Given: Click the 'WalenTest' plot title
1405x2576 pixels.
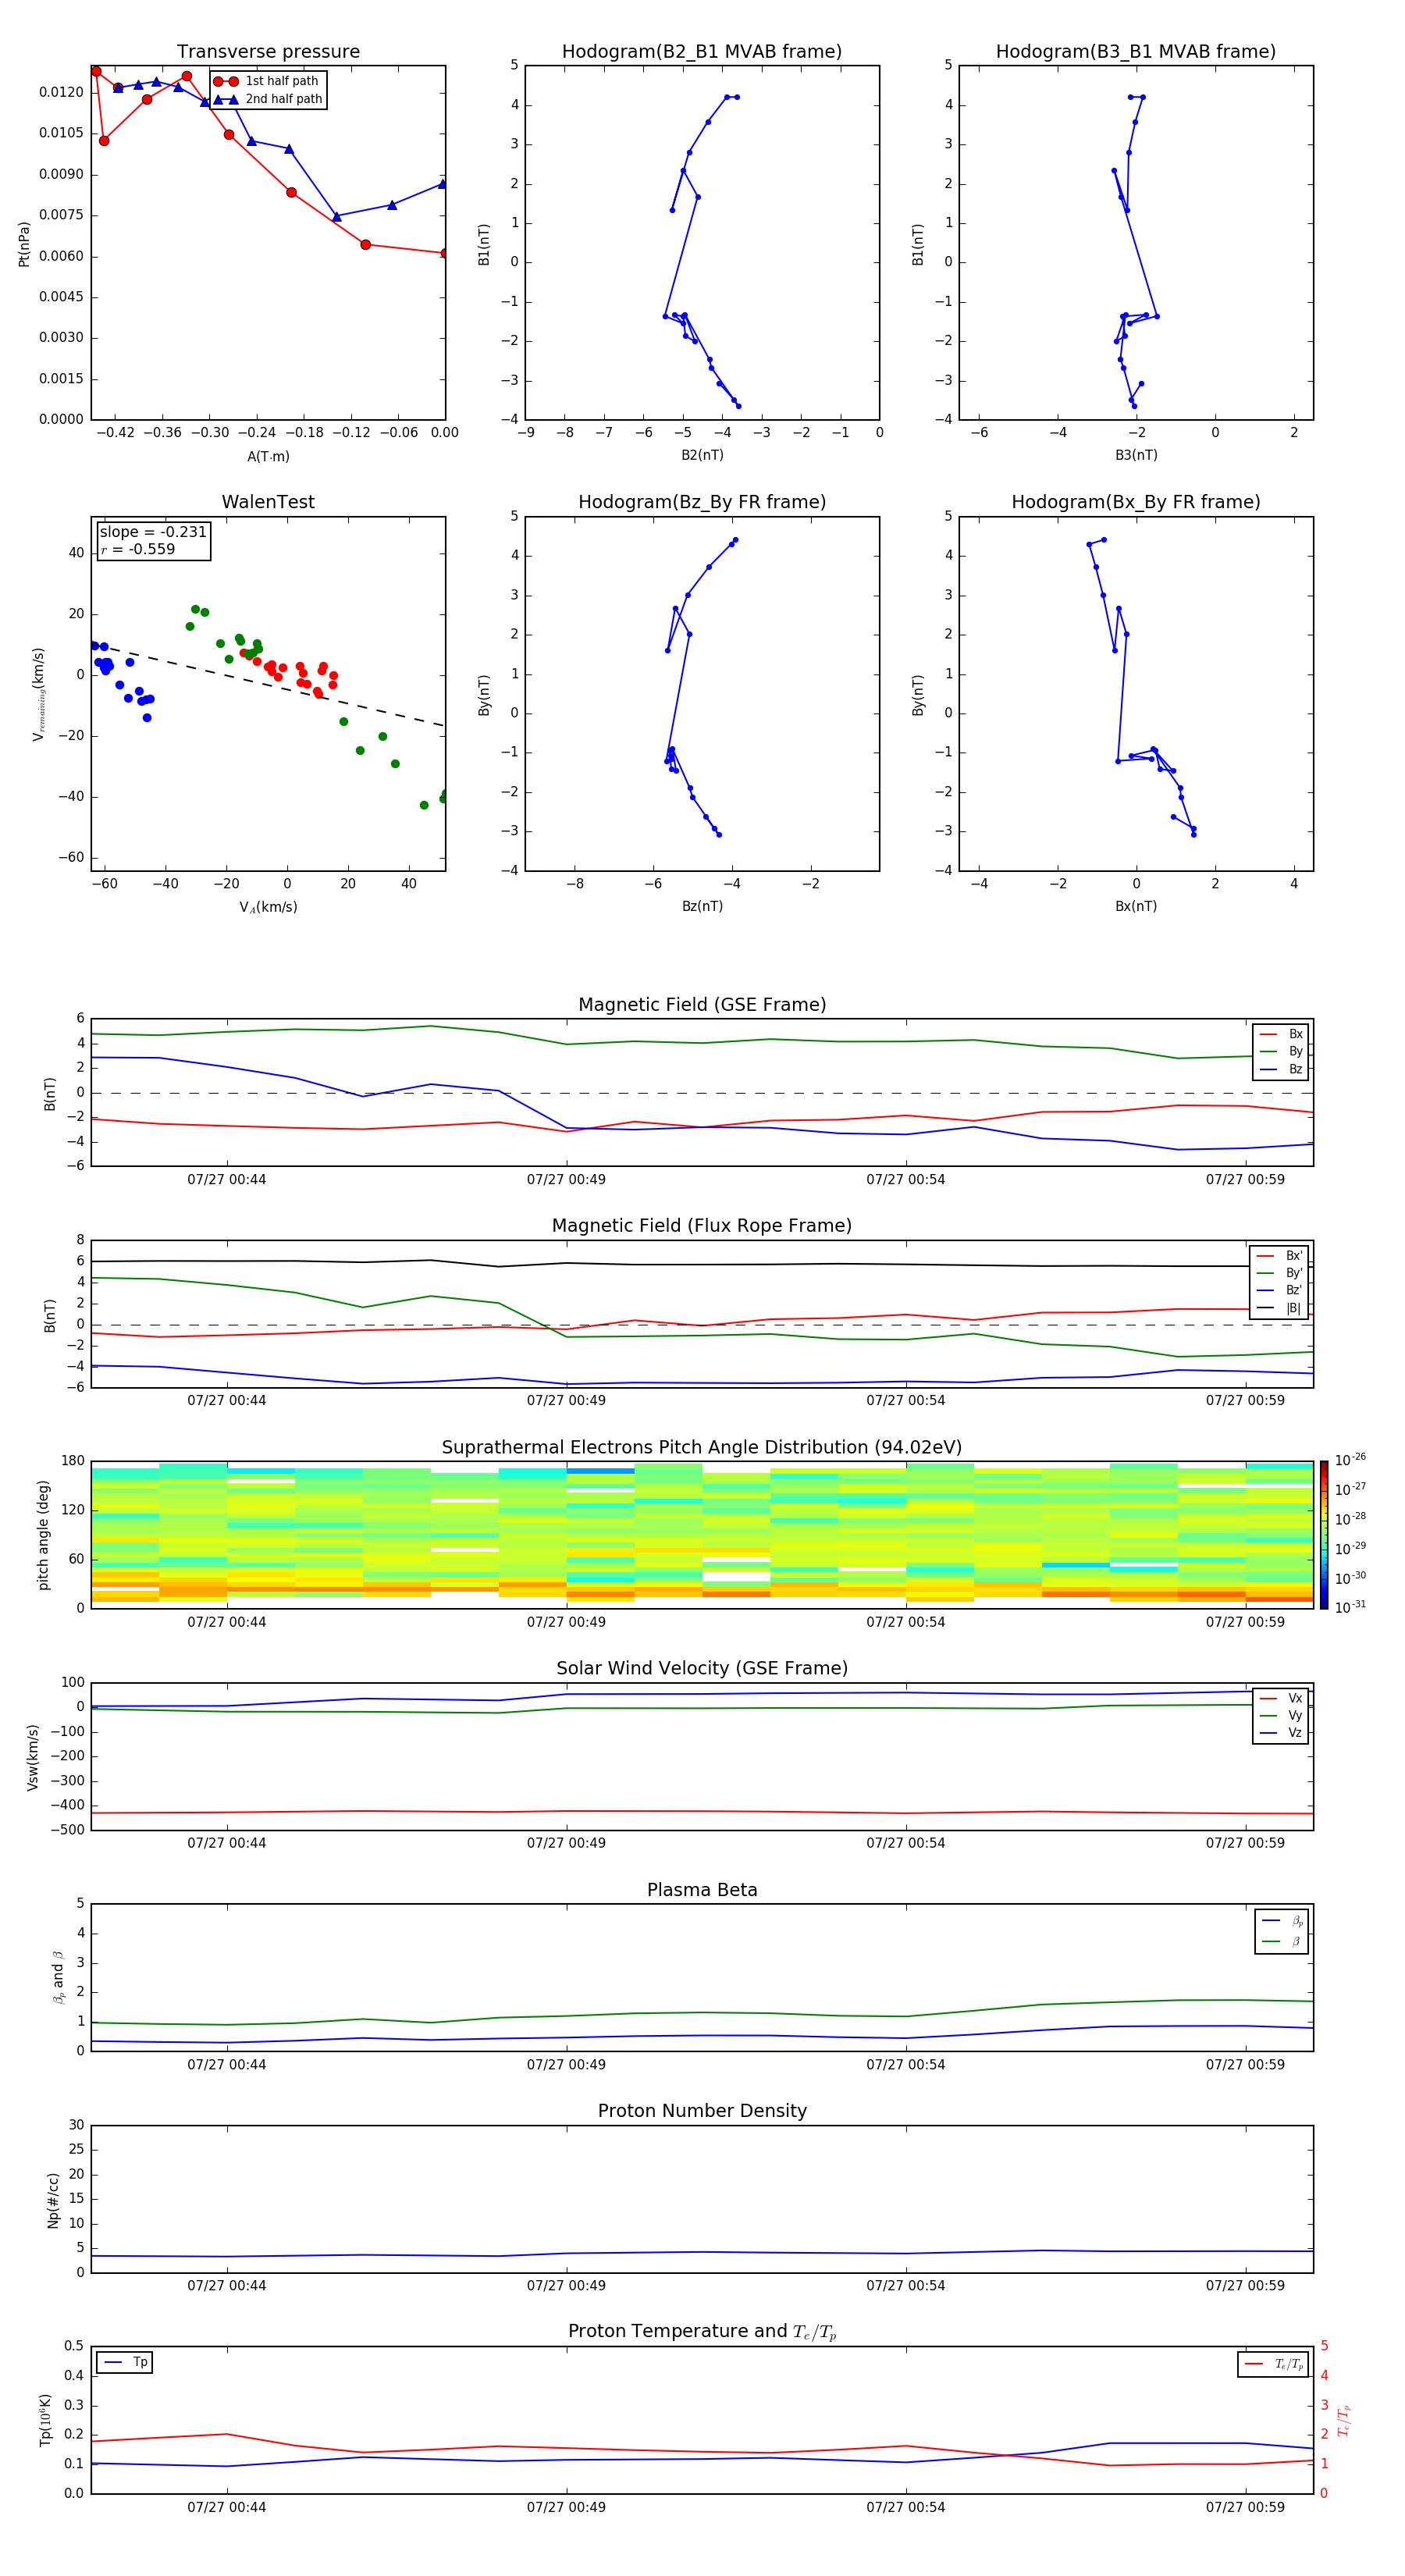Looking at the screenshot, I should pyautogui.click(x=268, y=502).
